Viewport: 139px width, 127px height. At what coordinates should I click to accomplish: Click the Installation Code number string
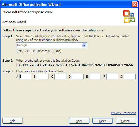(75, 65)
